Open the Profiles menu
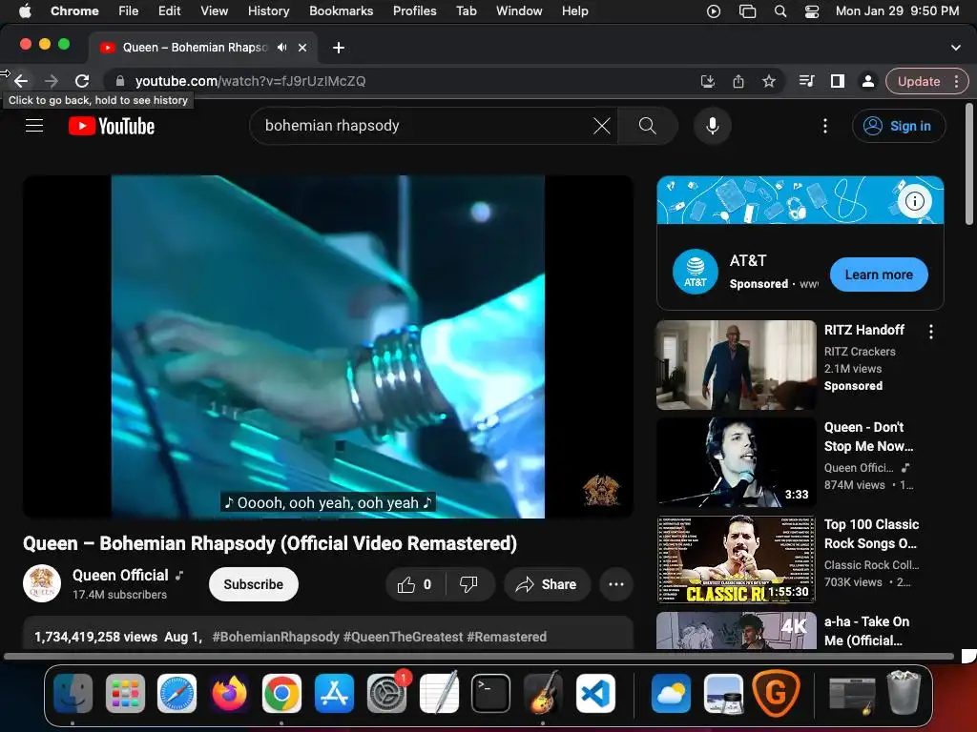This screenshot has height=732, width=977. pos(414,10)
